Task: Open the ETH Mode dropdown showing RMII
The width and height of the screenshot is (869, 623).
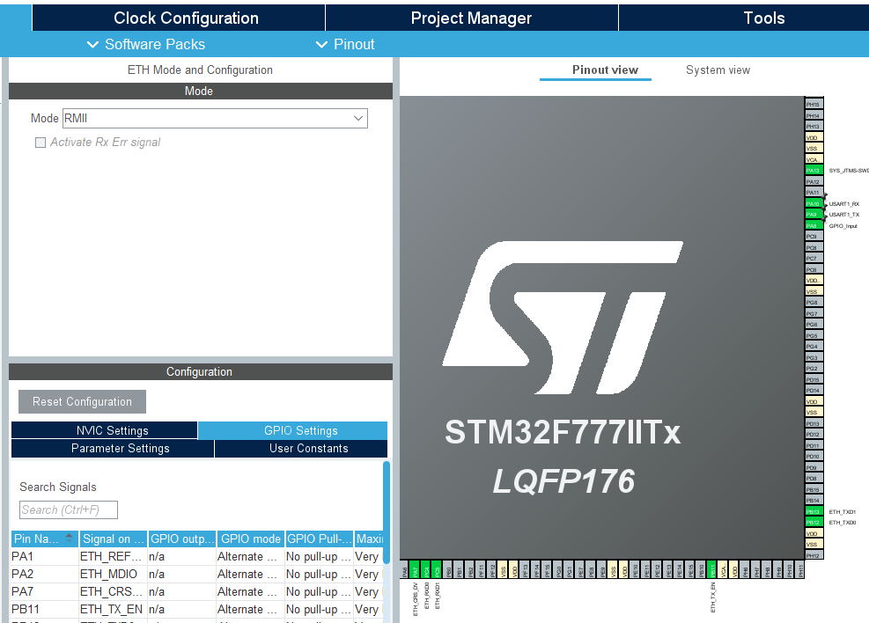Action: [x=215, y=119]
